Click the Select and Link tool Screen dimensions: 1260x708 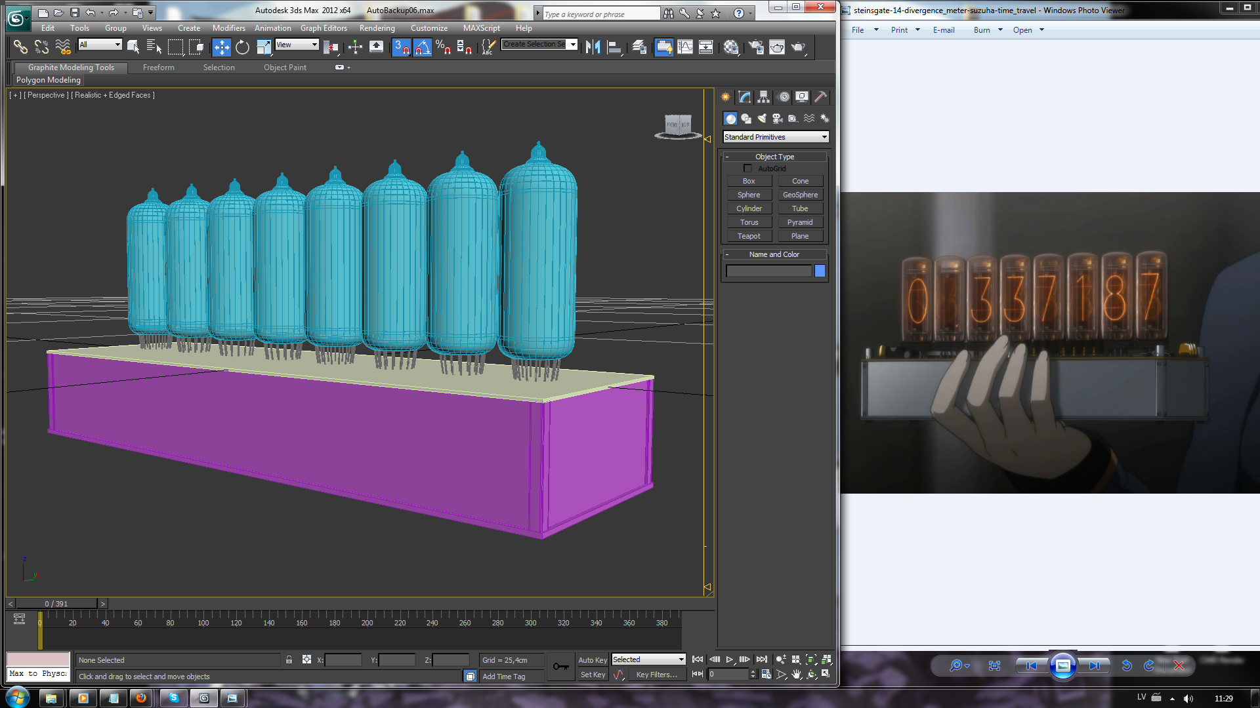[x=20, y=47]
